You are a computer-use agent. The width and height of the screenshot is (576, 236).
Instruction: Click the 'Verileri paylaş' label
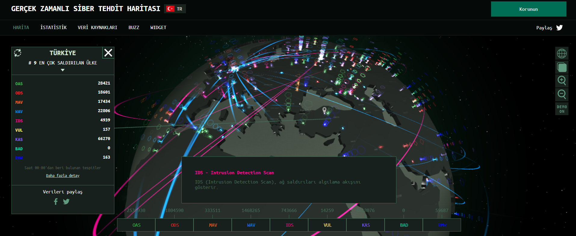[x=63, y=192]
